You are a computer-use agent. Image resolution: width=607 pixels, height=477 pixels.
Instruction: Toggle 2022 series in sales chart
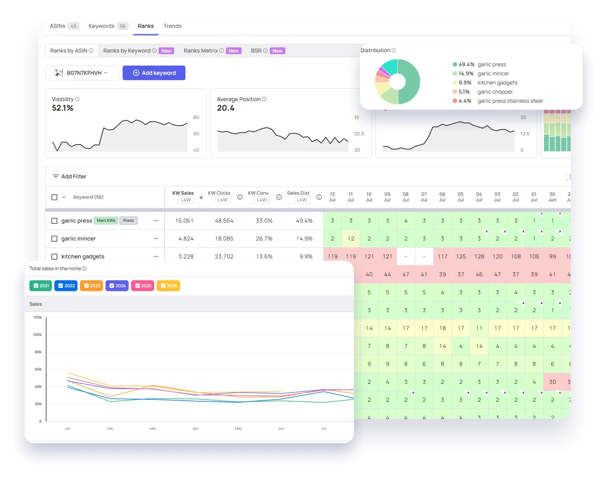coord(66,286)
